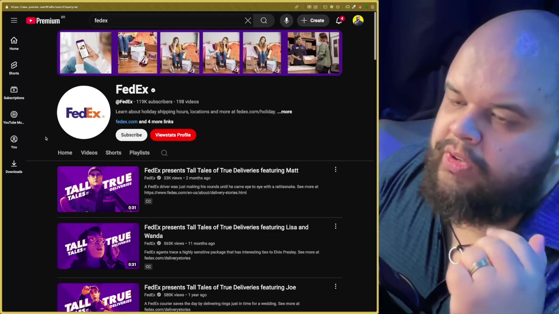This screenshot has height=314, width=559.
Task: Open Tall Tales featuring Matt thumbnail
Action: coord(98,189)
